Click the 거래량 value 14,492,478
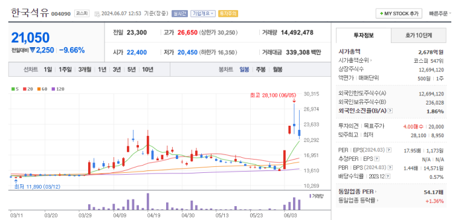Screen dimensions: 467x220 click(x=297, y=33)
